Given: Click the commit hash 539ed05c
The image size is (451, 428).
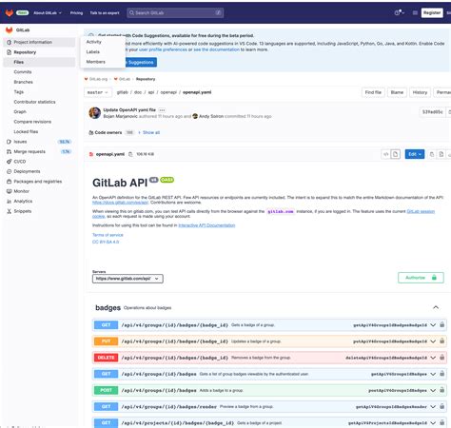Looking at the screenshot, I should pyautogui.click(x=432, y=112).
